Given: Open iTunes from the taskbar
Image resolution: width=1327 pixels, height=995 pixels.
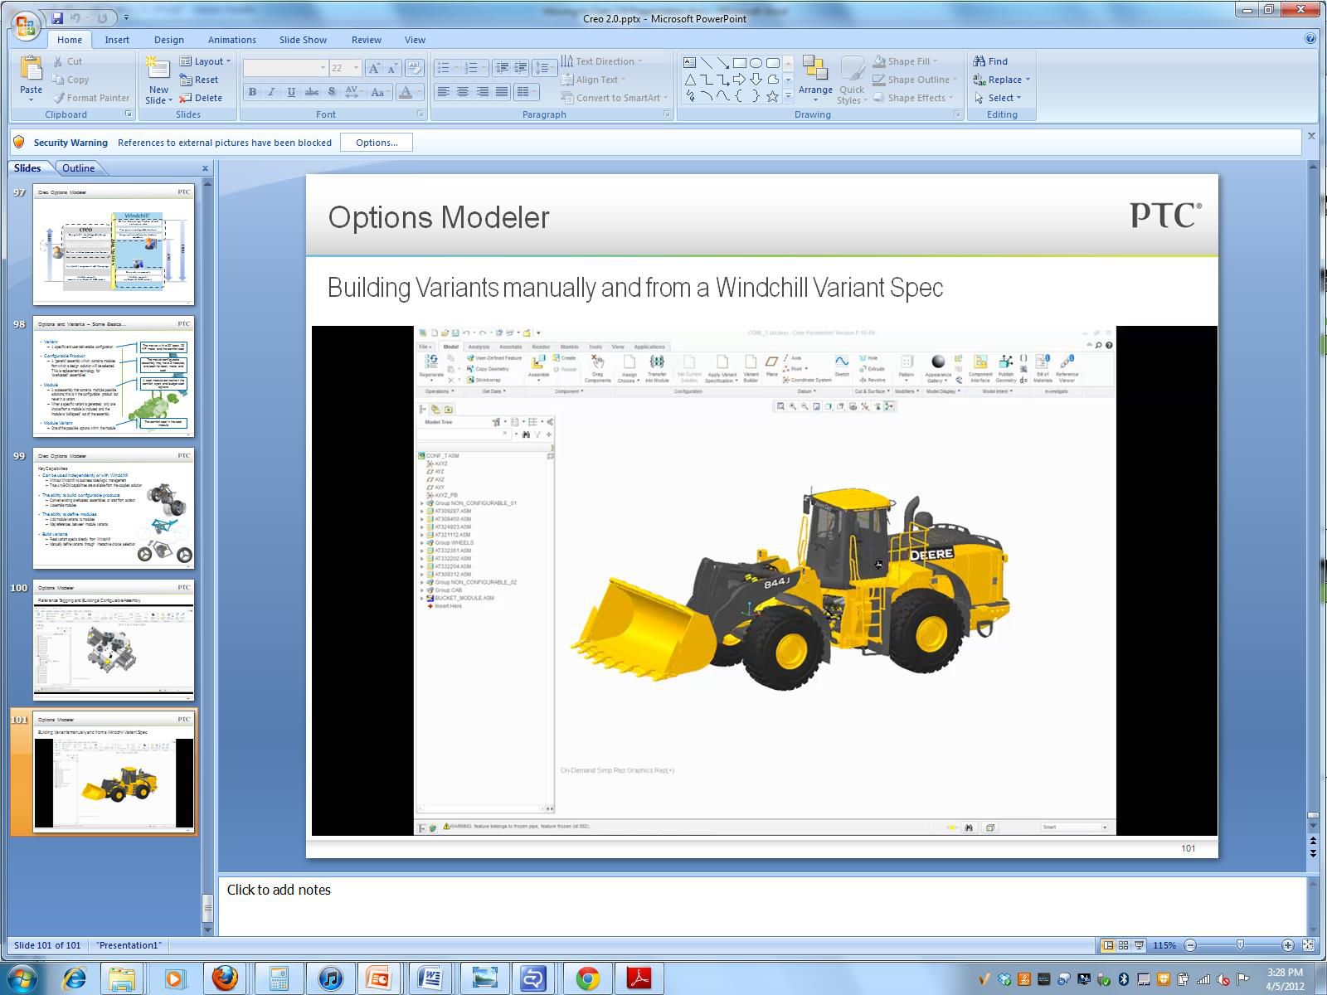Looking at the screenshot, I should pos(330,978).
